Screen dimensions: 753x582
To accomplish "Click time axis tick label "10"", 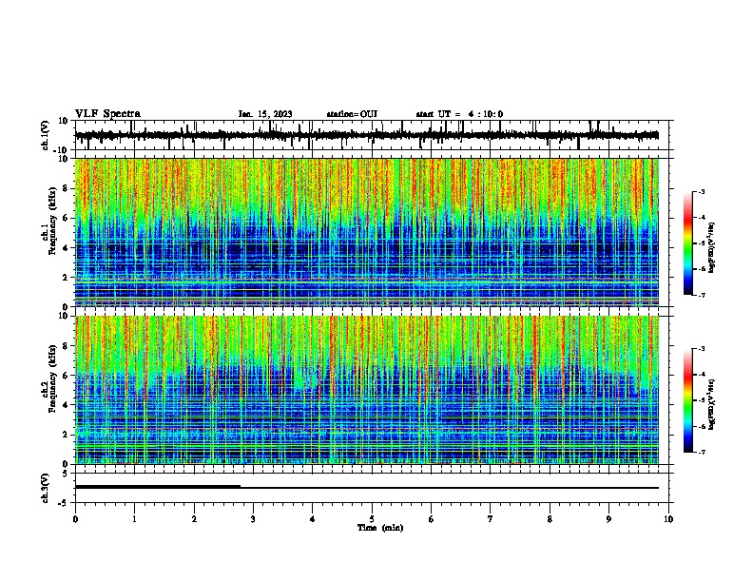I will pyautogui.click(x=668, y=519).
